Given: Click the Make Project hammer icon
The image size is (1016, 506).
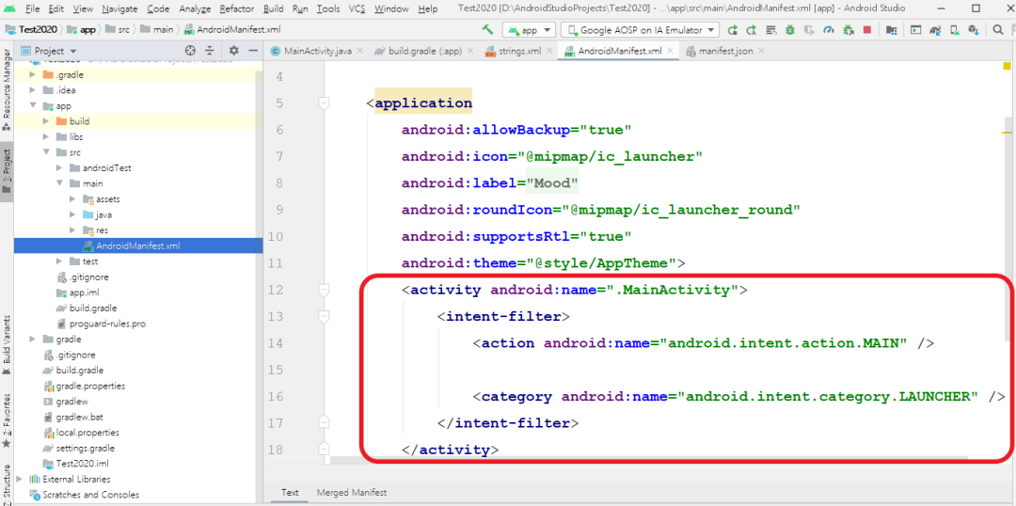Looking at the screenshot, I should [x=487, y=30].
